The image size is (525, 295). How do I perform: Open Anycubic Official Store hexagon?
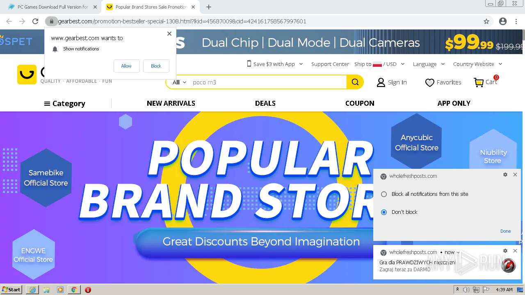pos(417,143)
